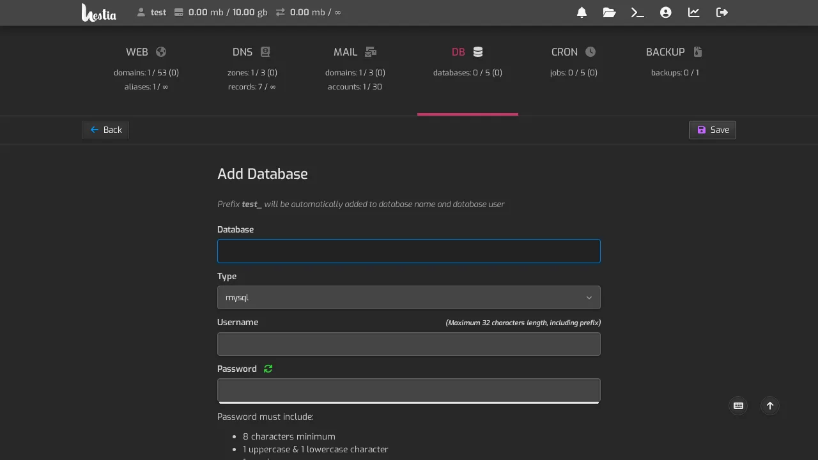Focus the Database name field
Screen dimensions: 818x460
tap(409, 251)
